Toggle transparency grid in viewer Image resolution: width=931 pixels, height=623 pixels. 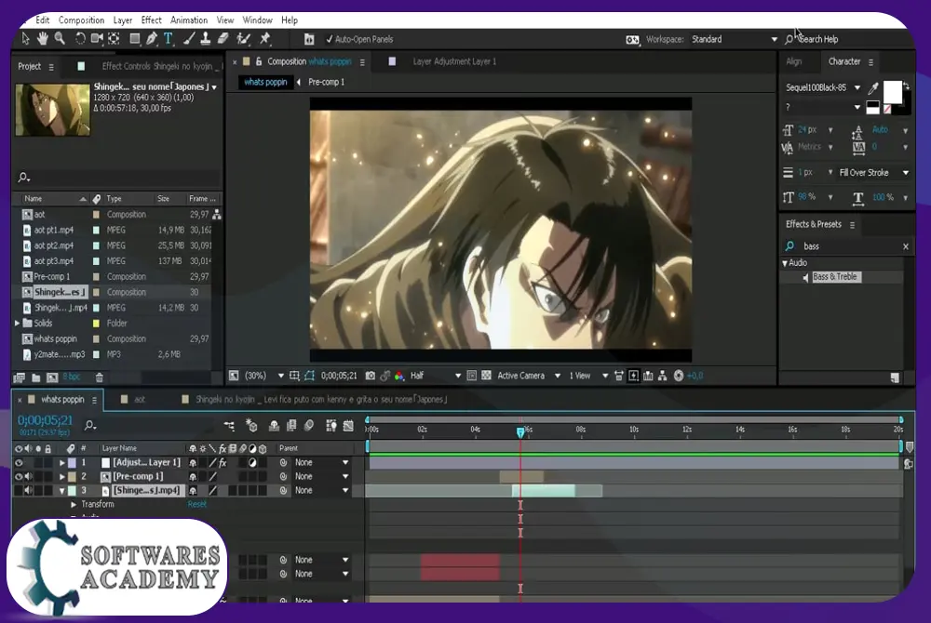[x=486, y=376]
